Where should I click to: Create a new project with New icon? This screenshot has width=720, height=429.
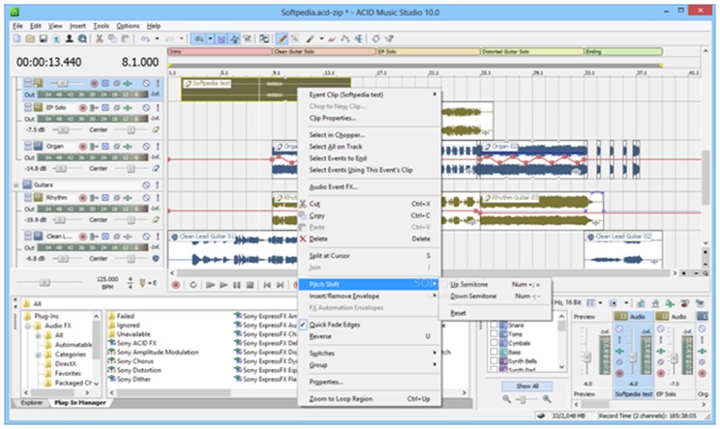coord(17,39)
